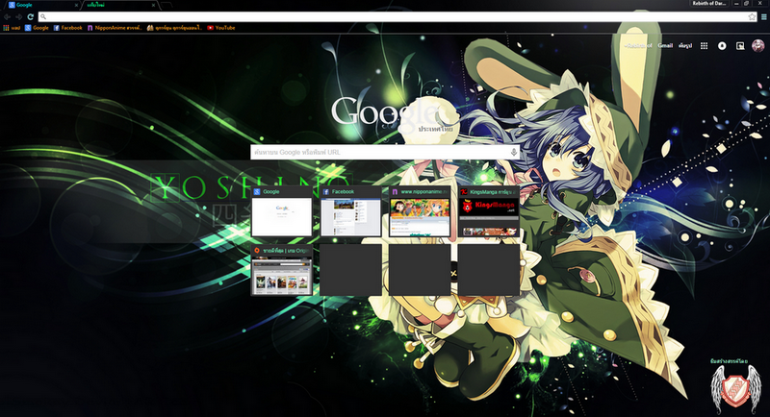This screenshot has height=417, width=770.
Task: Open the www.nipponanime thumbnail
Action: click(x=420, y=211)
